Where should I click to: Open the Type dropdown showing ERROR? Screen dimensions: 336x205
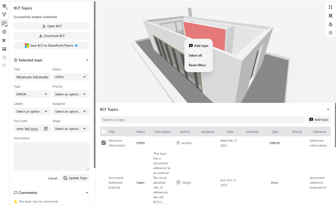pyautogui.click(x=32, y=94)
